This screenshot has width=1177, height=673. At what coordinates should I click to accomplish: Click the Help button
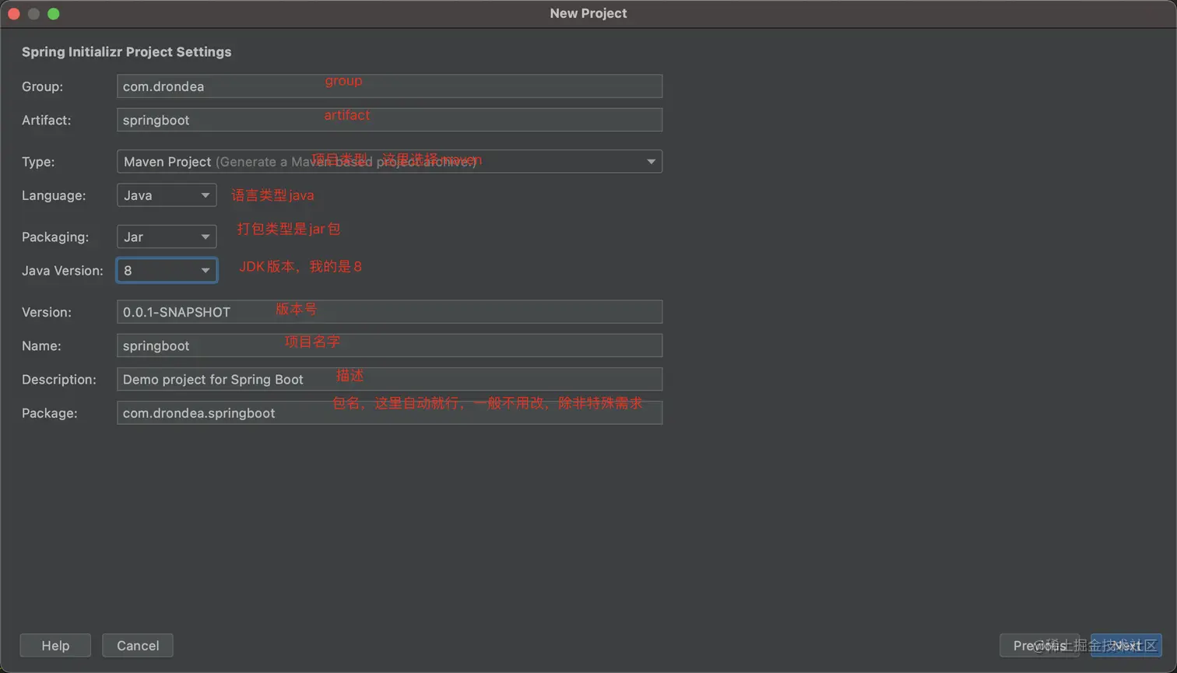tap(55, 646)
